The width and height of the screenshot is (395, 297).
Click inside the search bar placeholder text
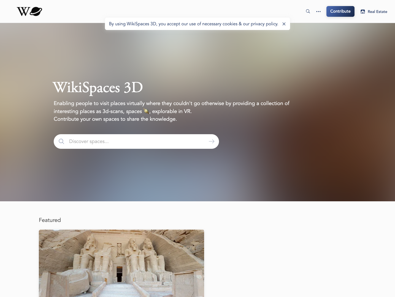coord(89,141)
